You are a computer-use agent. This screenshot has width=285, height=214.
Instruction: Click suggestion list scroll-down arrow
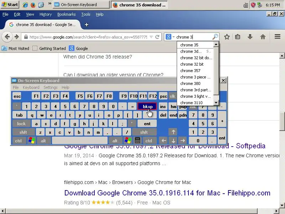click(216, 103)
